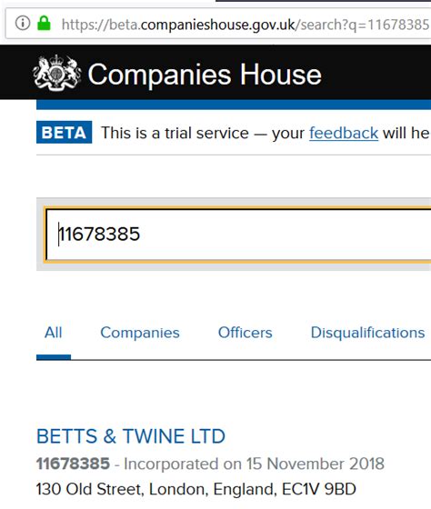Click the grey search box container
Image resolution: width=431 pixels, height=509 pixels.
tap(234, 234)
